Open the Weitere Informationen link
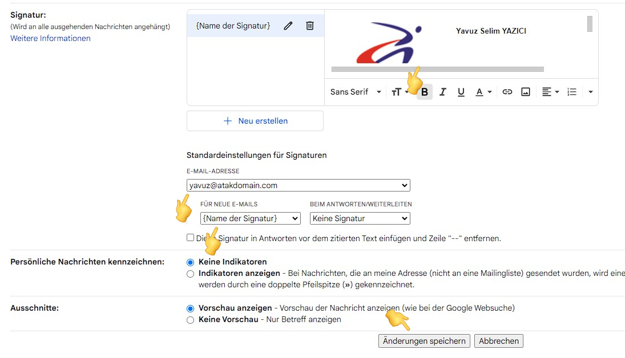This screenshot has width=625, height=358. click(50, 38)
